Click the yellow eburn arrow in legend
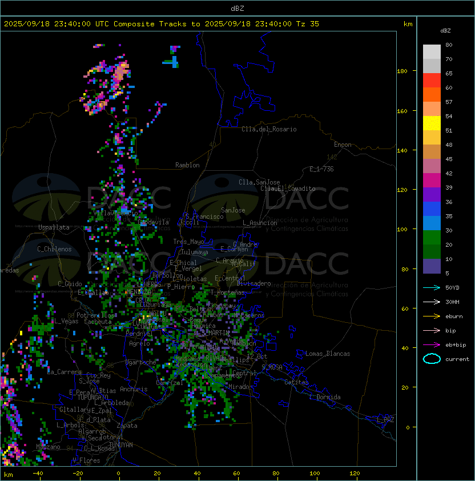Viewport: 475px width, 481px height. click(432, 316)
